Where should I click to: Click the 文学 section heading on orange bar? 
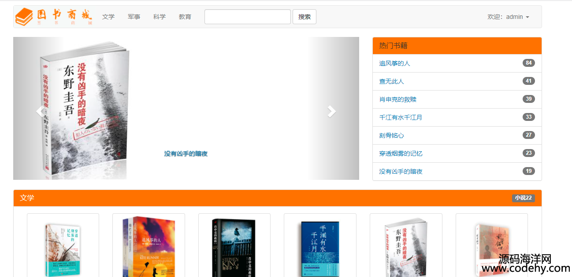[x=27, y=198]
